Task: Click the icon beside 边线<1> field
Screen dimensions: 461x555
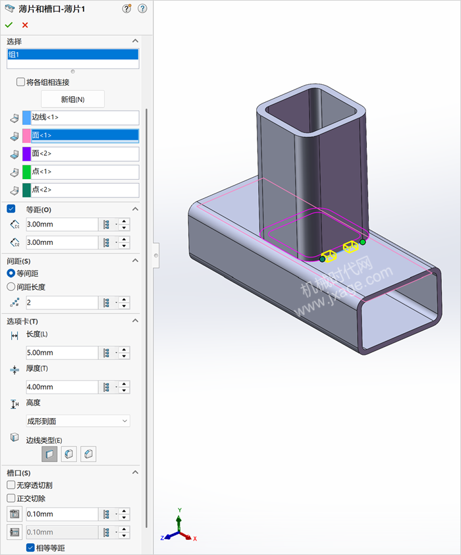Action: [14, 118]
